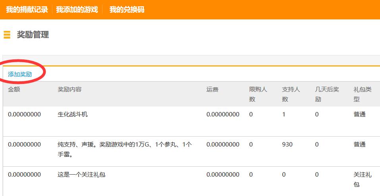Screen dimensions: 380x196
Task: Go to the 我的兑换码 tab
Action: click(127, 10)
